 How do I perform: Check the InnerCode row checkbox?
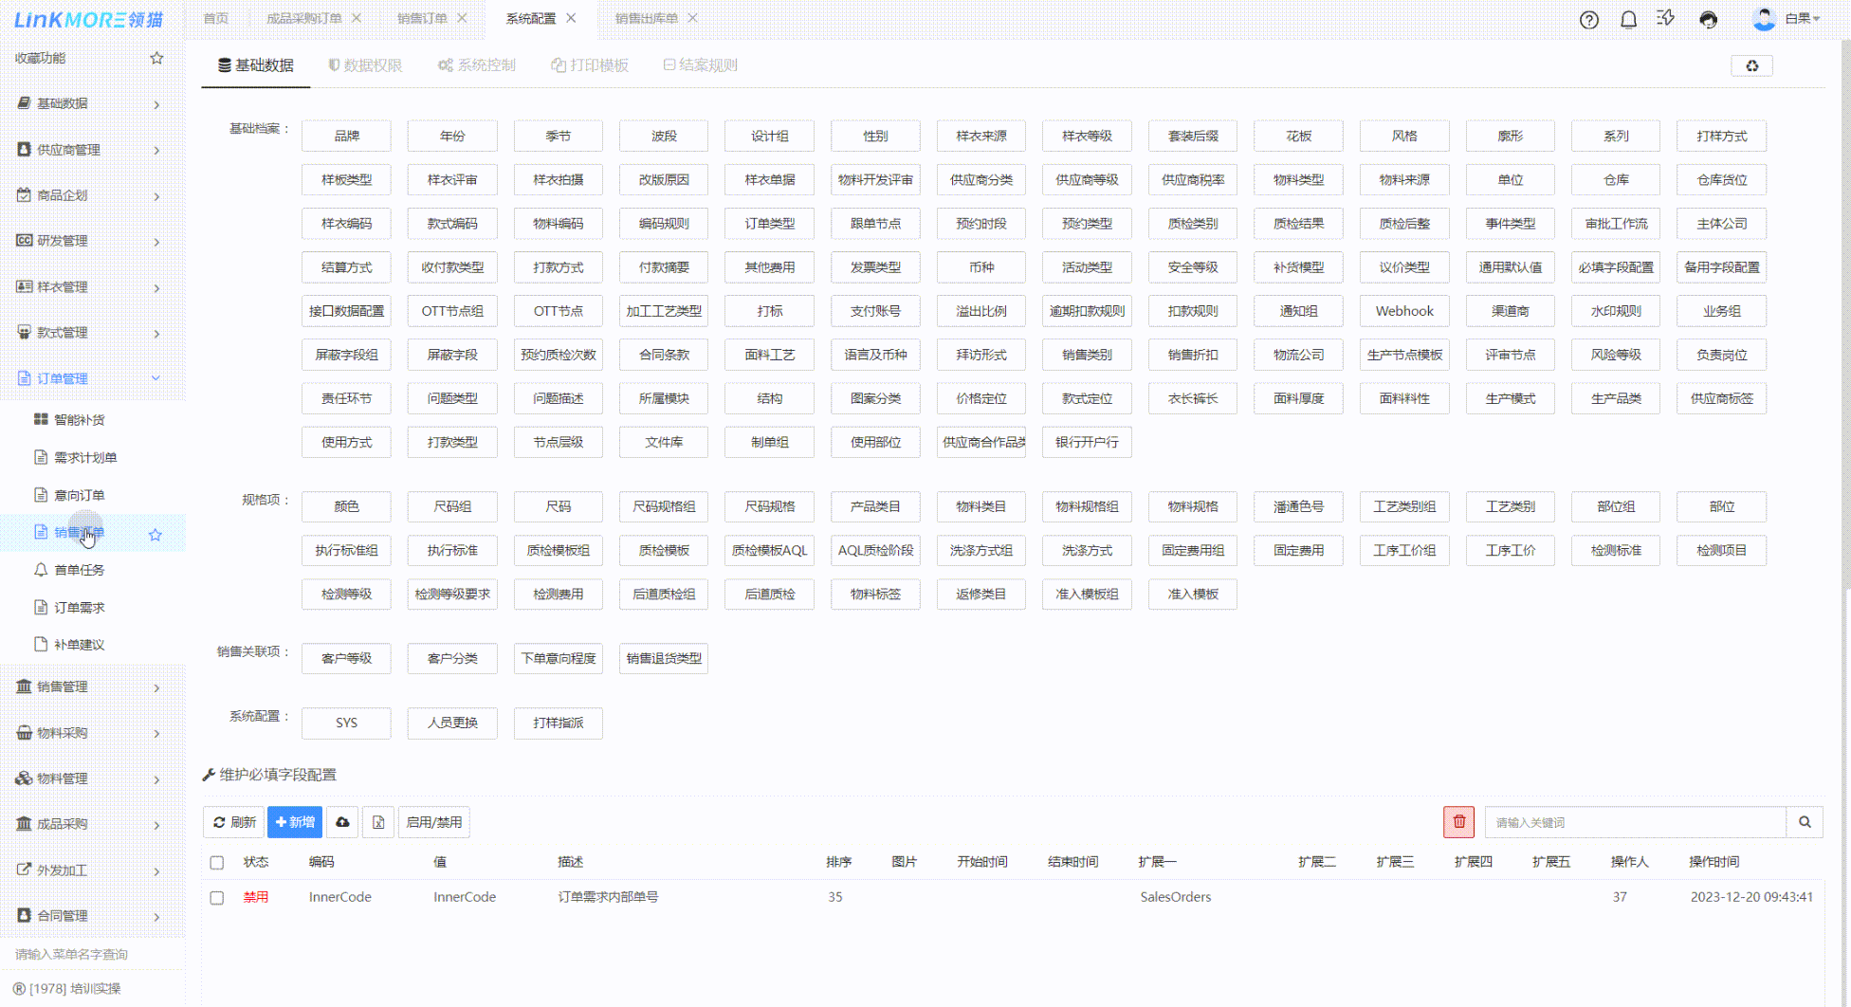click(x=217, y=897)
